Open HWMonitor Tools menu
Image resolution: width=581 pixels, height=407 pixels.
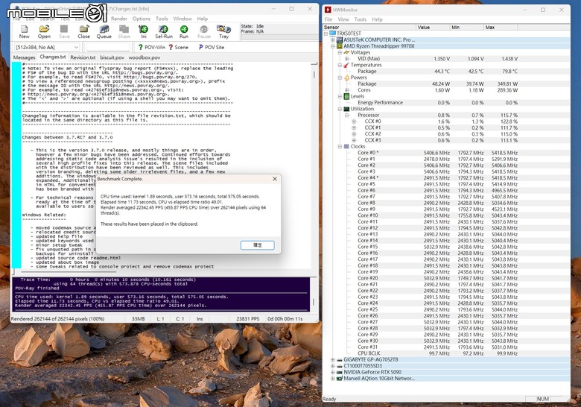[x=361, y=19]
